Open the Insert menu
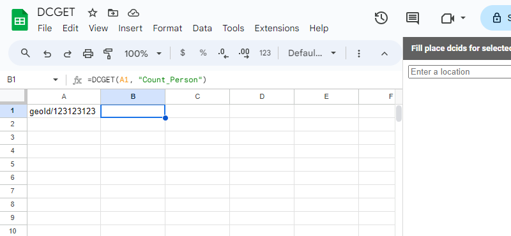Screen dimensions: 511x236 130,28
